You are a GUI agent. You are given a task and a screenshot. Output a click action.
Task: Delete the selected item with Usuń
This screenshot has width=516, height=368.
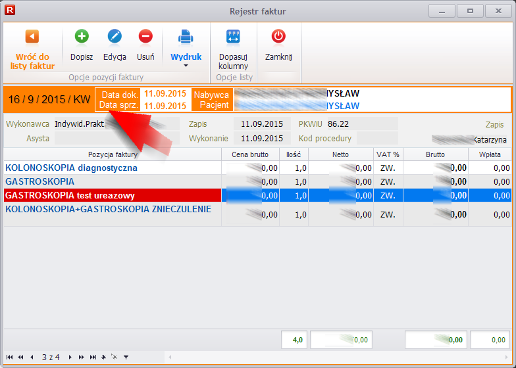click(145, 37)
